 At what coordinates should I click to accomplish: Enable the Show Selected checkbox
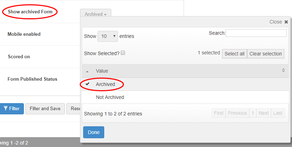pyautogui.click(x=123, y=53)
